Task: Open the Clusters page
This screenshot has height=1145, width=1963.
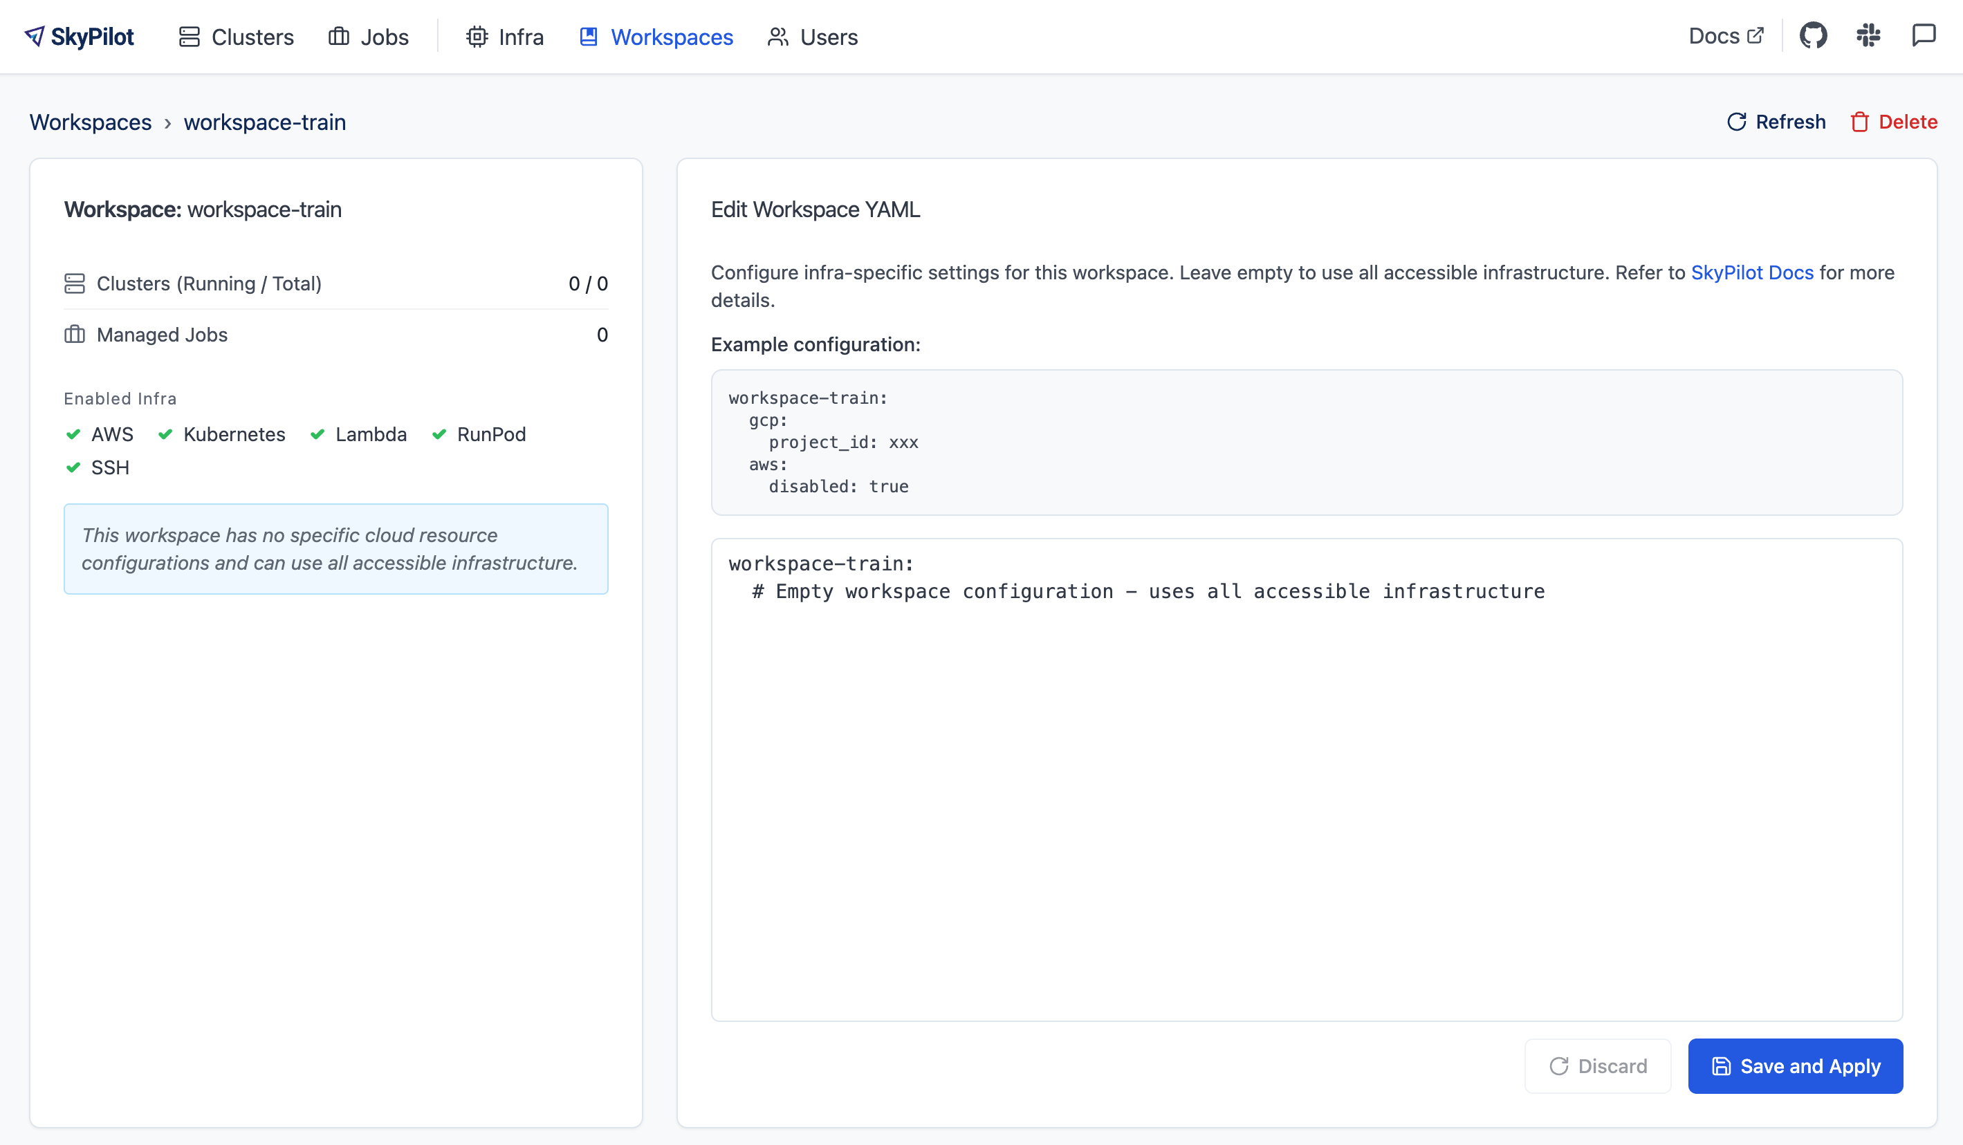Action: (x=236, y=37)
